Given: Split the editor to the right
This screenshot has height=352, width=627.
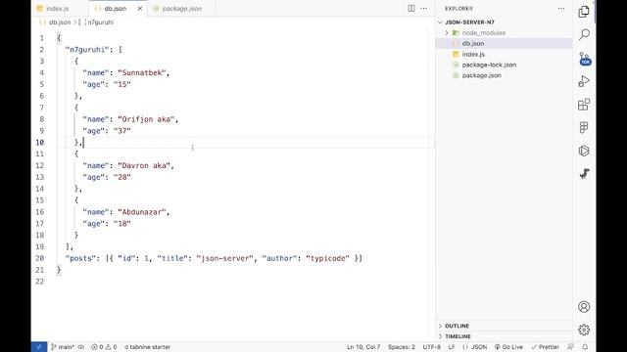Looking at the screenshot, I should point(411,9).
